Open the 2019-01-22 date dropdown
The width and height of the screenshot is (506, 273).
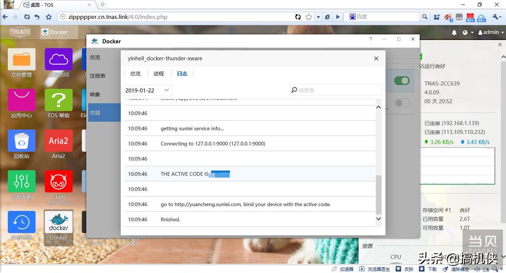point(148,90)
